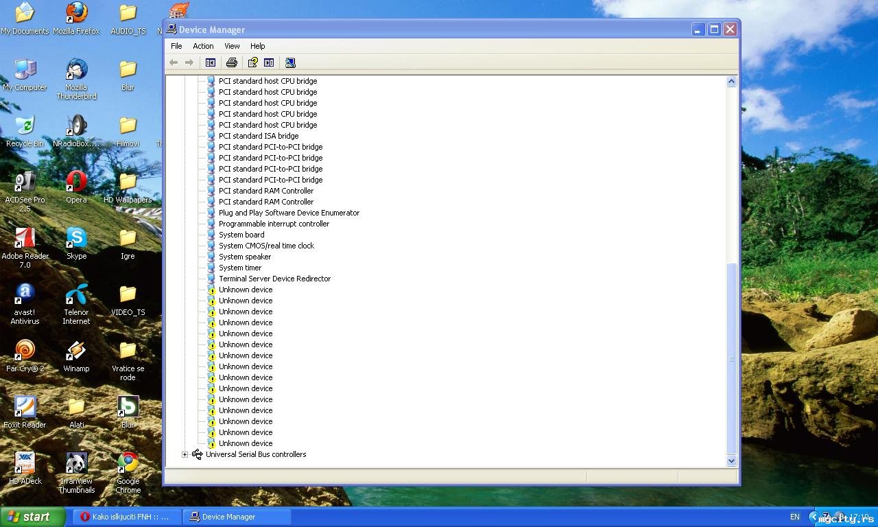Open the File menu
The image size is (878, 527).
(176, 46)
